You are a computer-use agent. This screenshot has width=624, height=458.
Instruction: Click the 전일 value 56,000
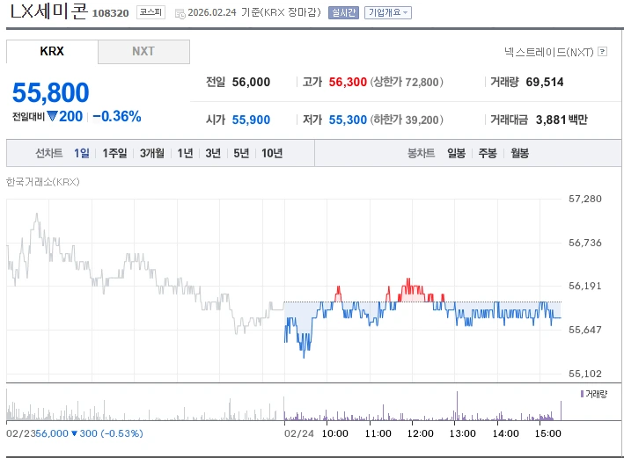[x=251, y=82]
